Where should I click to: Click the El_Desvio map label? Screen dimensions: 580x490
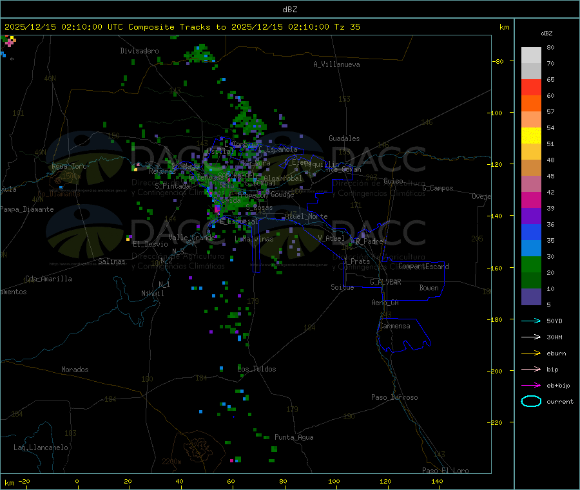(x=150, y=244)
